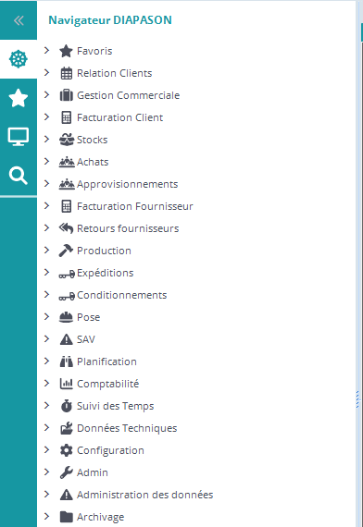Click the gear icon beside Configuration
This screenshot has width=363, height=527.
[x=67, y=450]
